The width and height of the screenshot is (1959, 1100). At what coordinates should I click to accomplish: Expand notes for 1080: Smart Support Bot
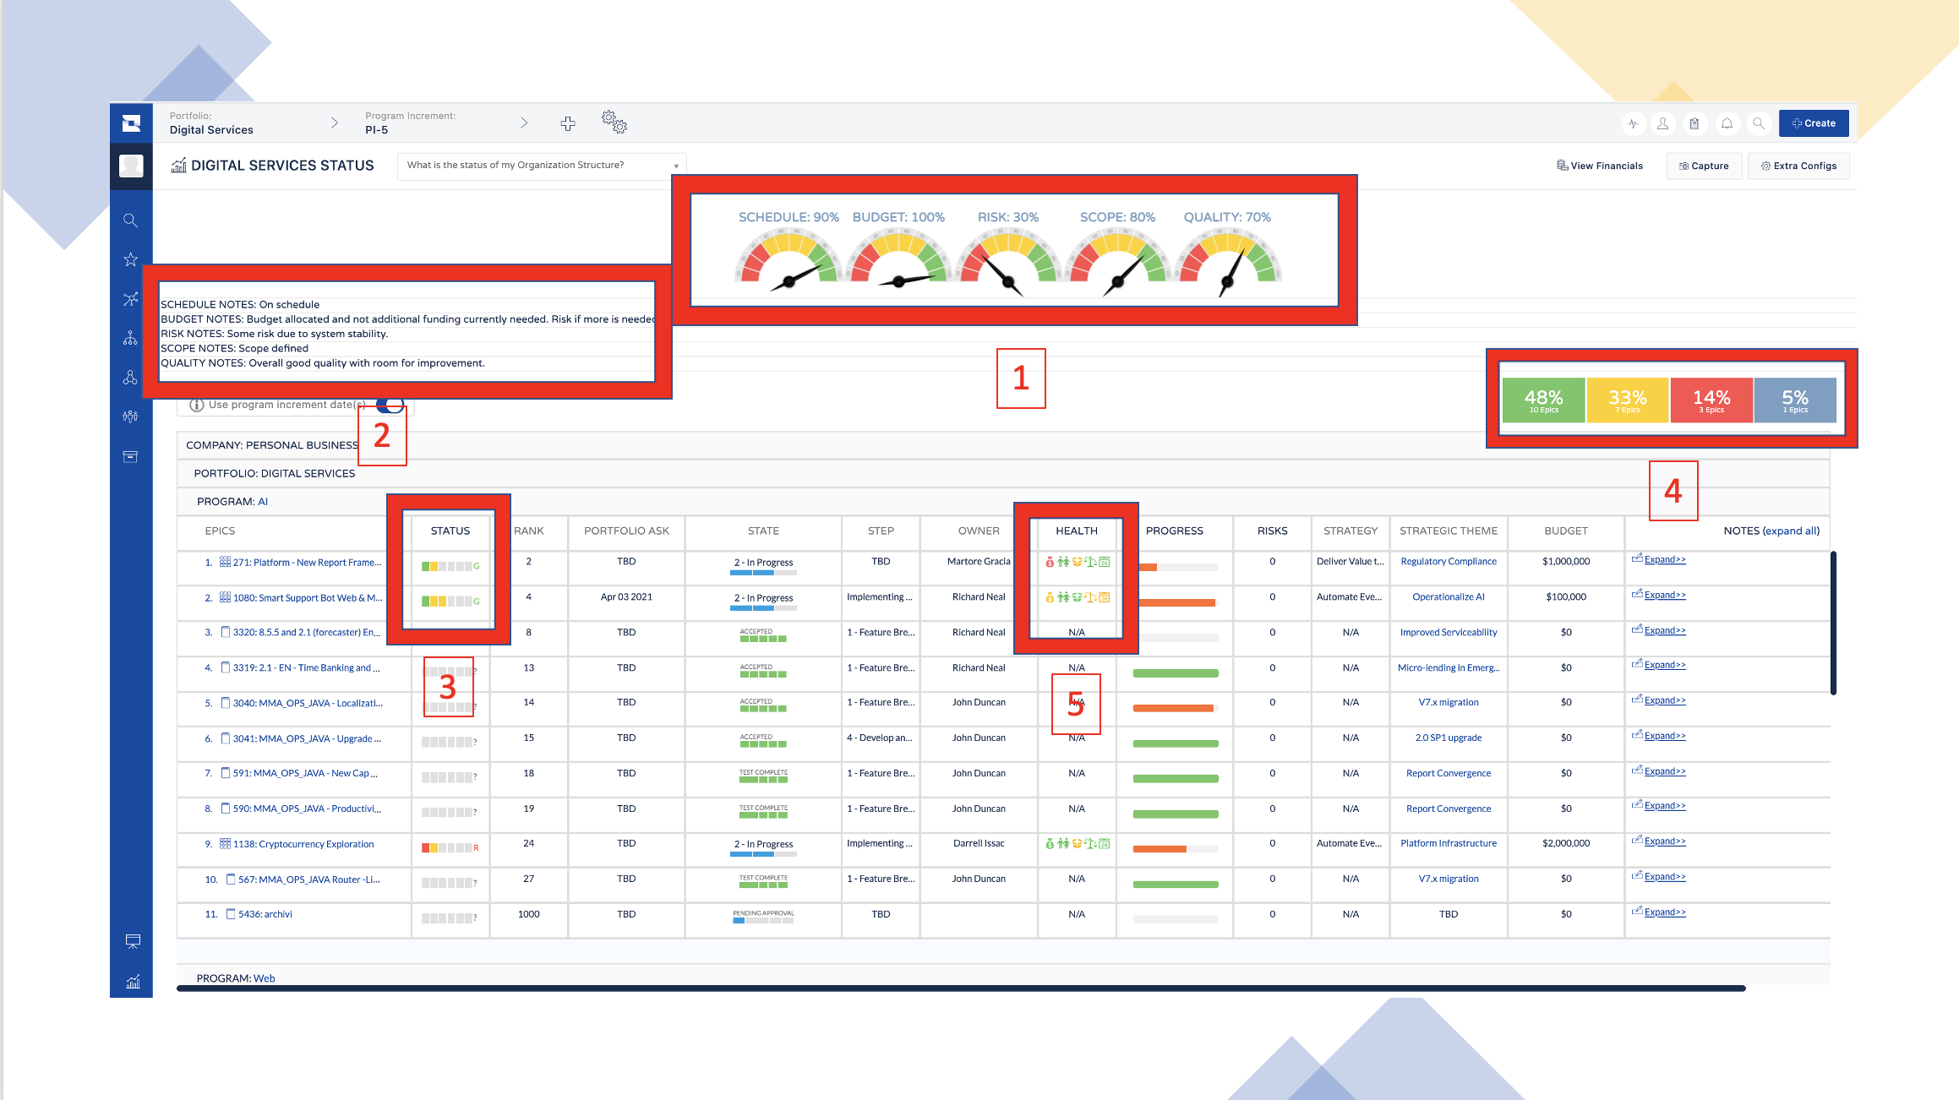(x=1665, y=595)
